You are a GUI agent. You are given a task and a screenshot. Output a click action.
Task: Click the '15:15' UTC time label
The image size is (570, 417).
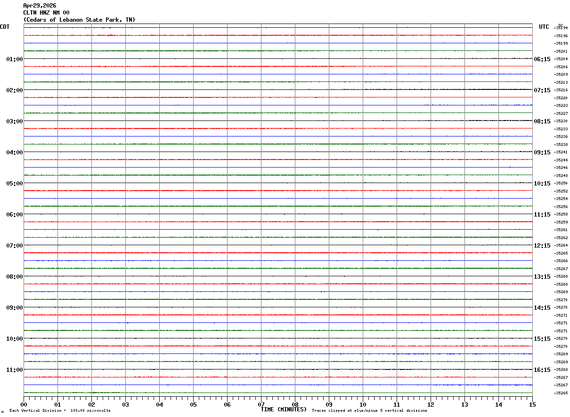tap(542, 339)
